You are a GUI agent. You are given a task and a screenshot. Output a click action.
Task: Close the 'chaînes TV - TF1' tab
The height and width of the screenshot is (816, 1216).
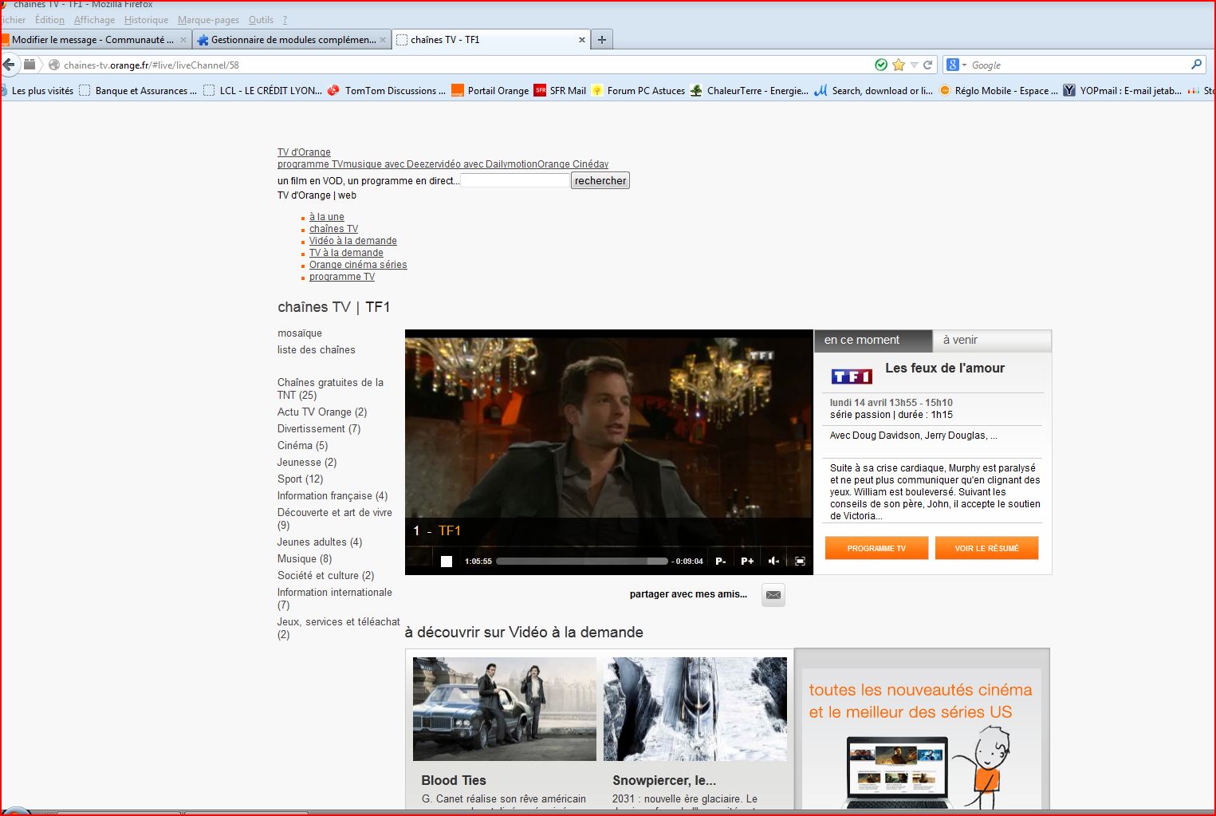[x=581, y=40]
